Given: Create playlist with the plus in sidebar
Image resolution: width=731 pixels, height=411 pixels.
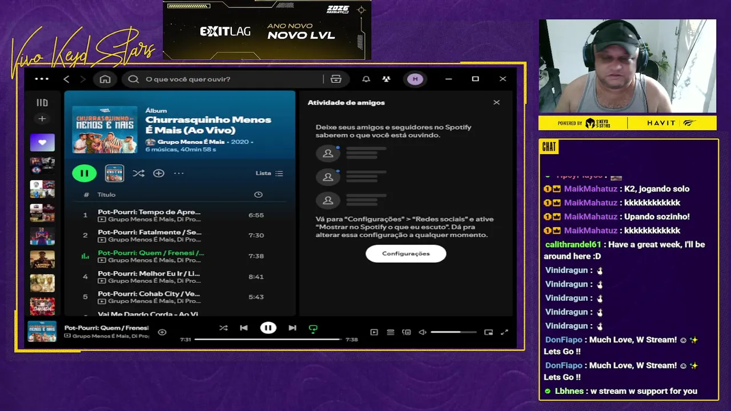Looking at the screenshot, I should 42,119.
